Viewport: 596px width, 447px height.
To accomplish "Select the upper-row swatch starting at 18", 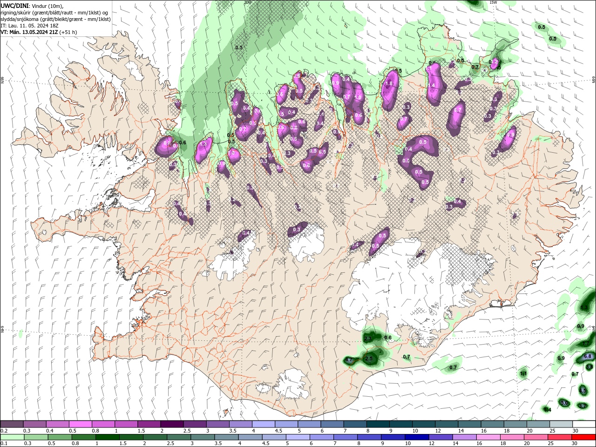I will point(515,424).
